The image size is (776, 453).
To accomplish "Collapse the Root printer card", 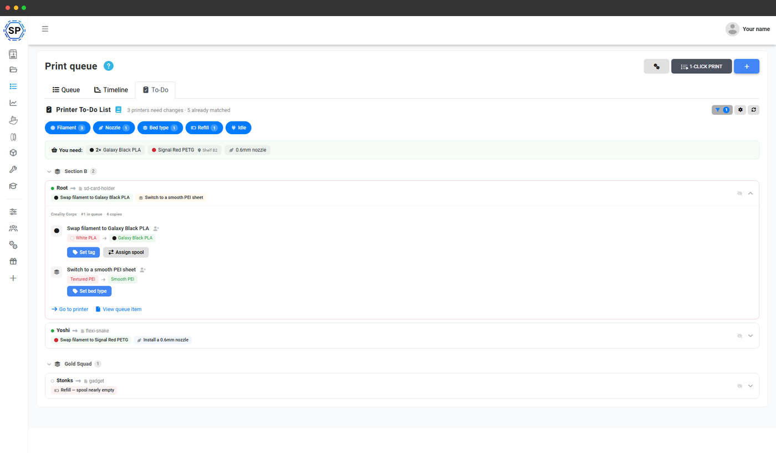I will (x=751, y=194).
